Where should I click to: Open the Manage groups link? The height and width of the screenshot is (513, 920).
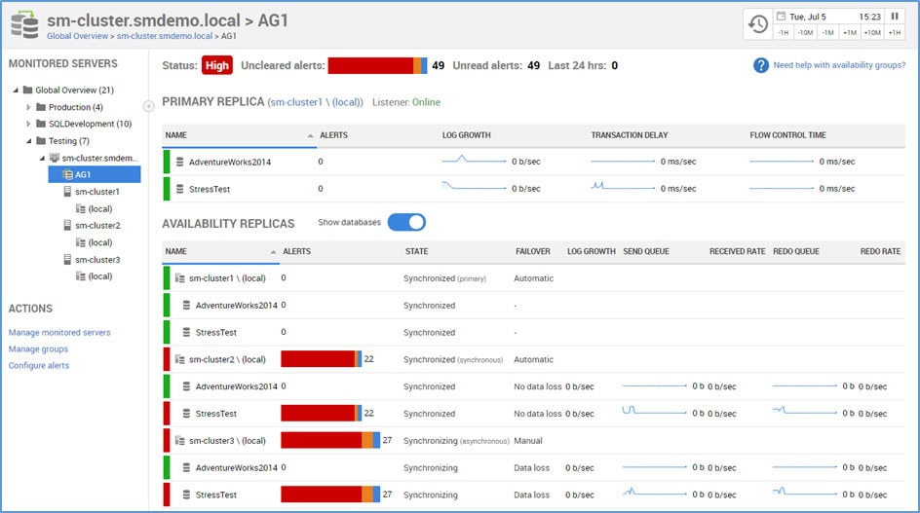click(38, 348)
